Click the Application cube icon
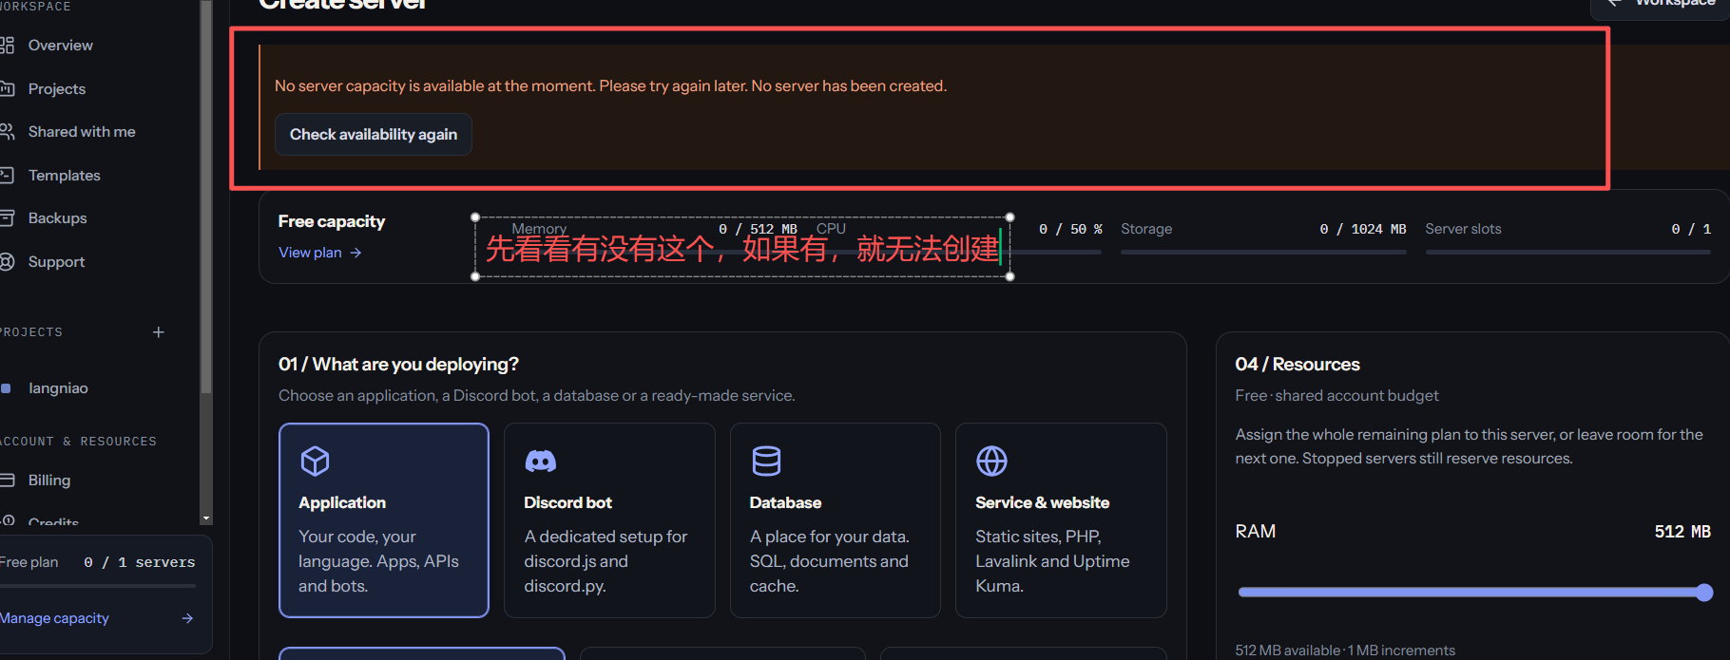This screenshot has width=1730, height=660. (315, 462)
